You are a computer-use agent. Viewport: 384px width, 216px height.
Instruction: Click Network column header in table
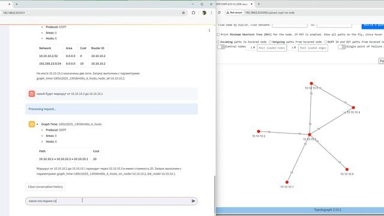[x=45, y=48]
